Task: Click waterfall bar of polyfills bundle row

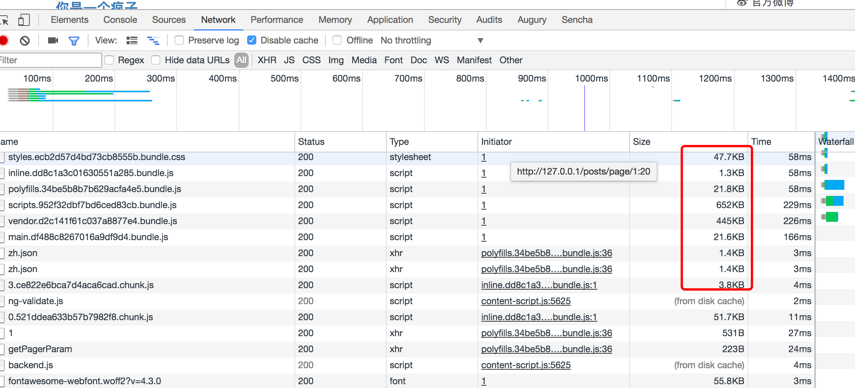Action: [833, 185]
